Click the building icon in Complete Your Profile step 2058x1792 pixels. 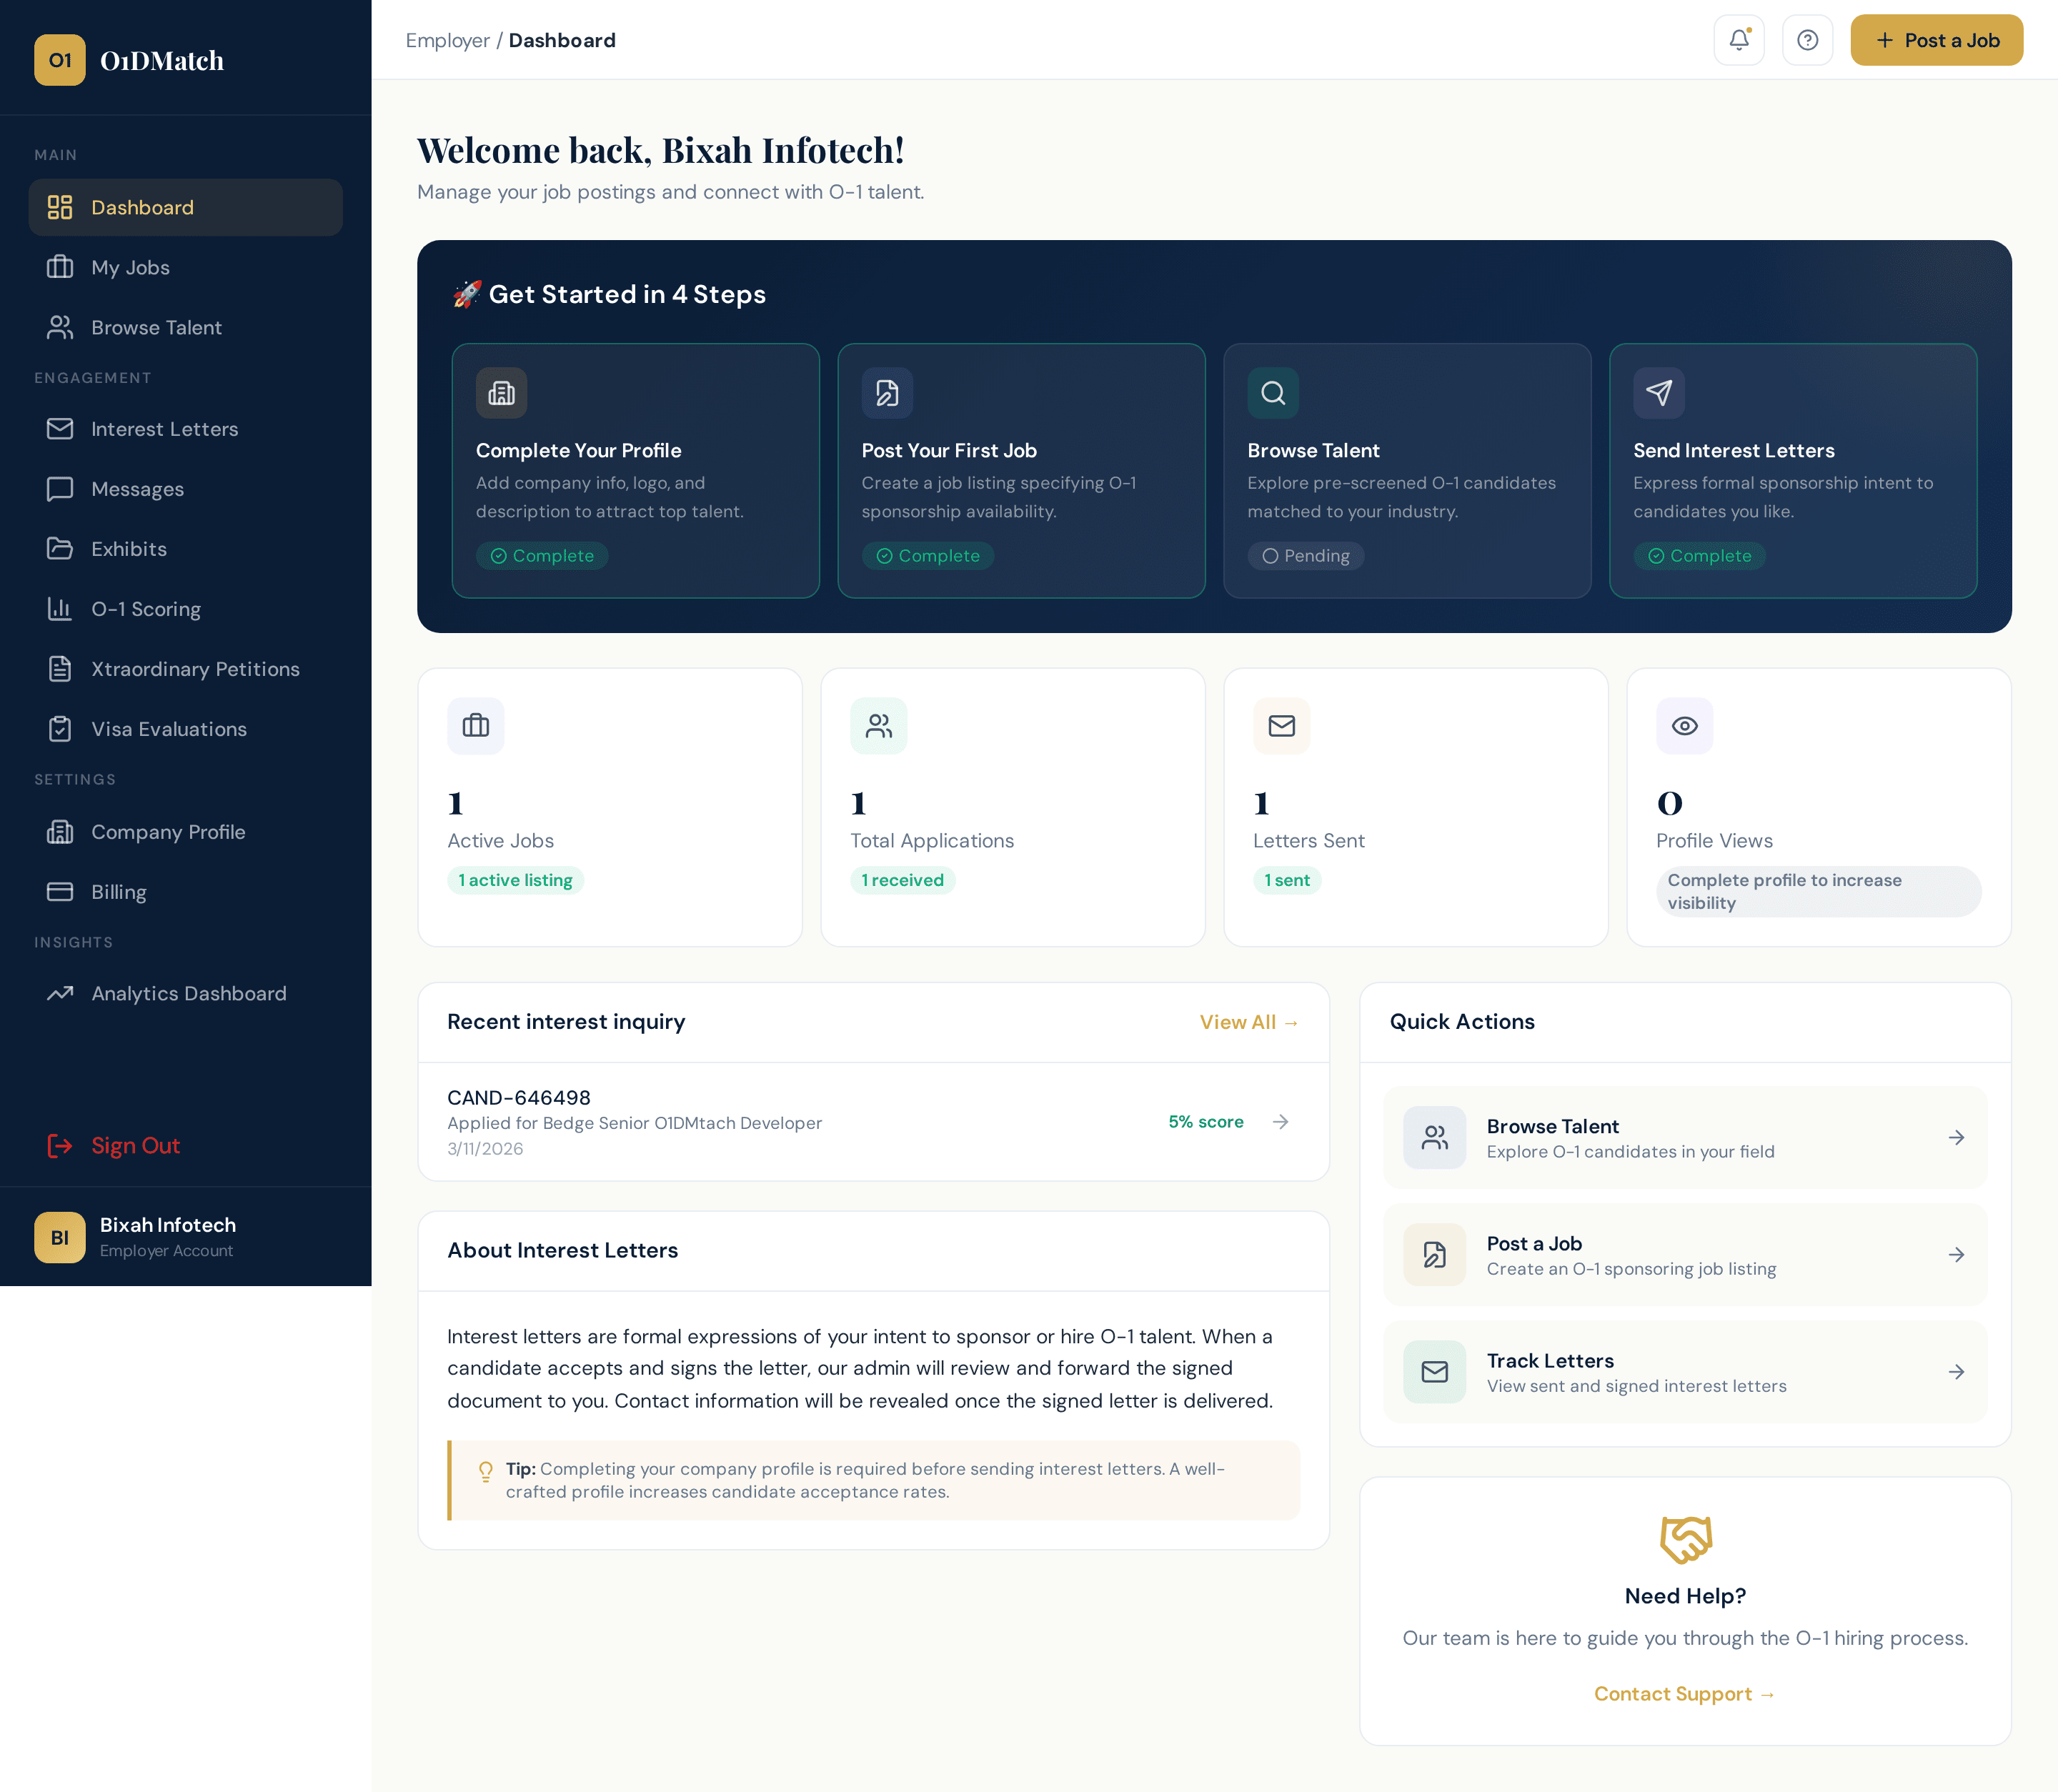click(501, 393)
